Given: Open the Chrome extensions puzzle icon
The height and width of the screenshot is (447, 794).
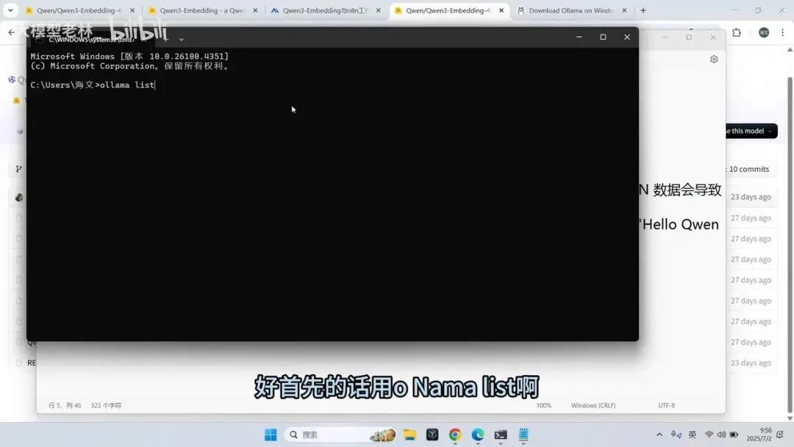Looking at the screenshot, I should coord(736,32).
